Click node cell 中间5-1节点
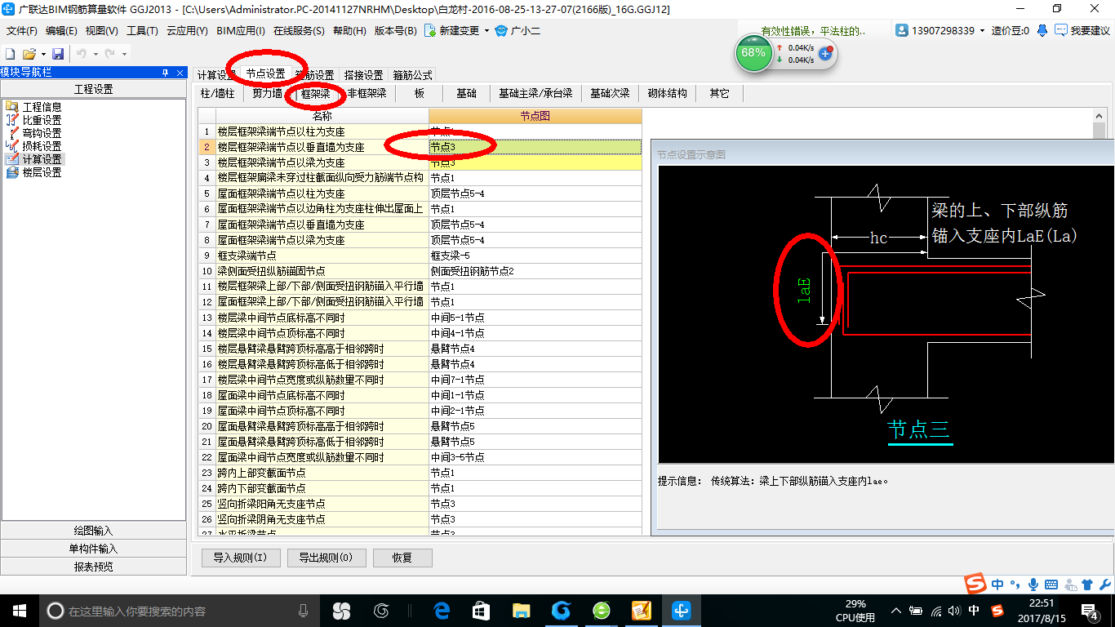Viewport: 1115px width, 627px height. pos(535,318)
